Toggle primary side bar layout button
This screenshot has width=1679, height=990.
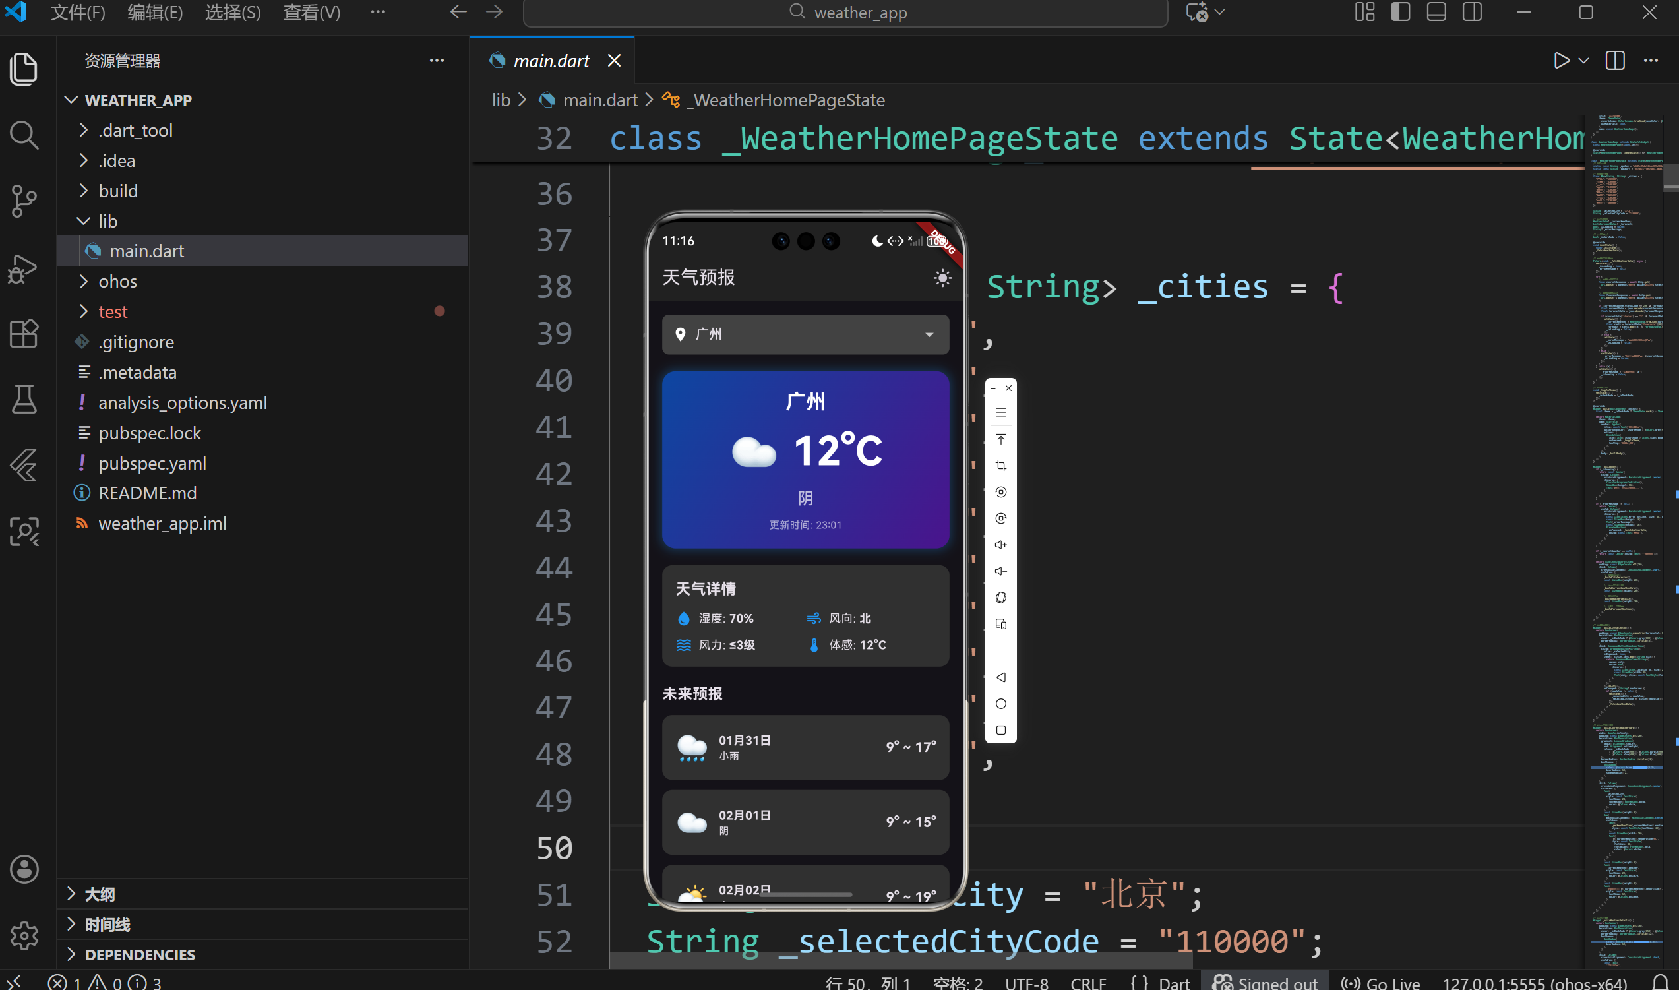[1400, 12]
